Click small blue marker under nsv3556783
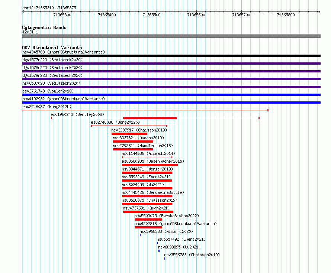The width and height of the screenshot is (331, 273). 165,259
